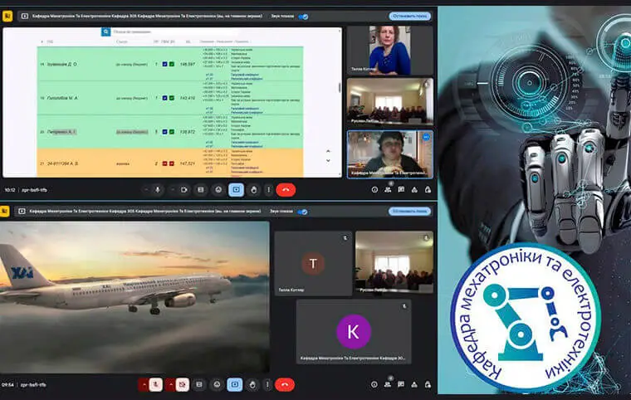Open emoji reactions in top meeting toolbar
Viewport: 631px width, 400px height.
coord(218,189)
